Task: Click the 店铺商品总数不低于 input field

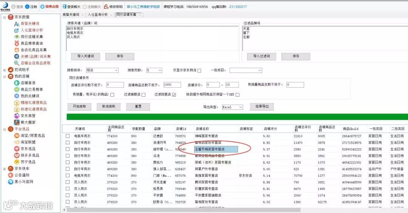Action: pos(172,85)
